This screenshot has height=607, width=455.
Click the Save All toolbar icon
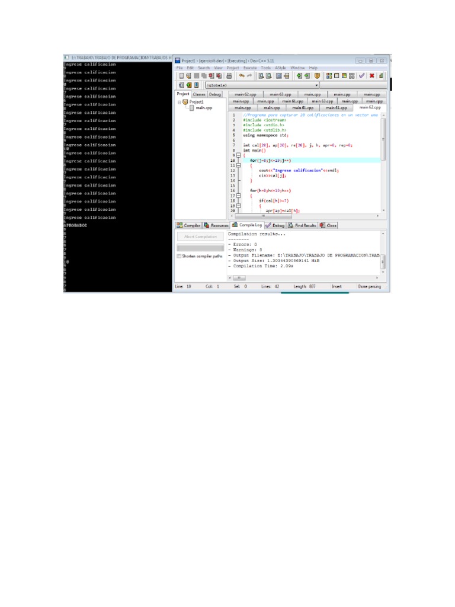pyautogui.click(x=204, y=76)
